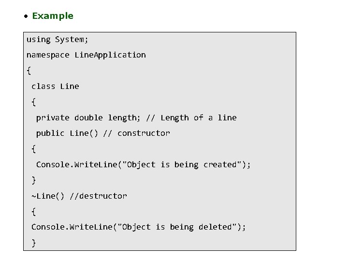Click the last closing brace in the code
The height and width of the screenshot is (261, 348).
tap(33, 243)
